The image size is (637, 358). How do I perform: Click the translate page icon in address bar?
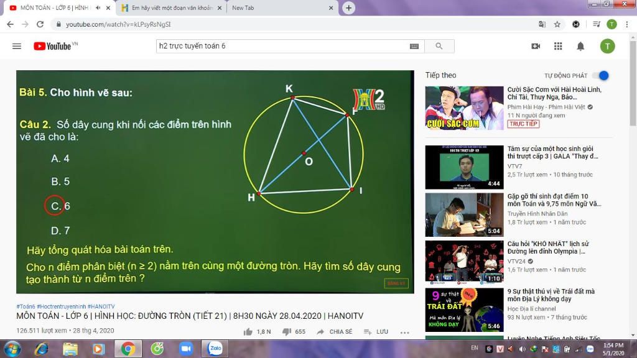pos(542,24)
